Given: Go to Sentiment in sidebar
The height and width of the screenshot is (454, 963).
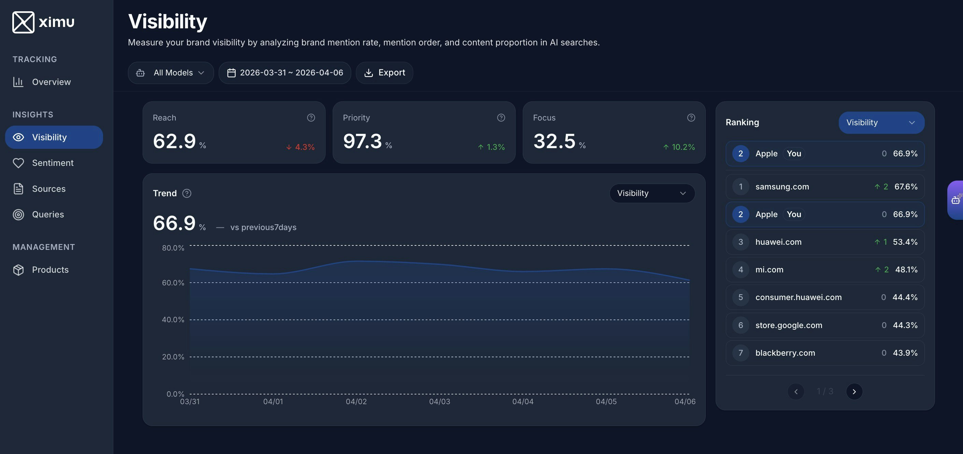Looking at the screenshot, I should coord(53,163).
